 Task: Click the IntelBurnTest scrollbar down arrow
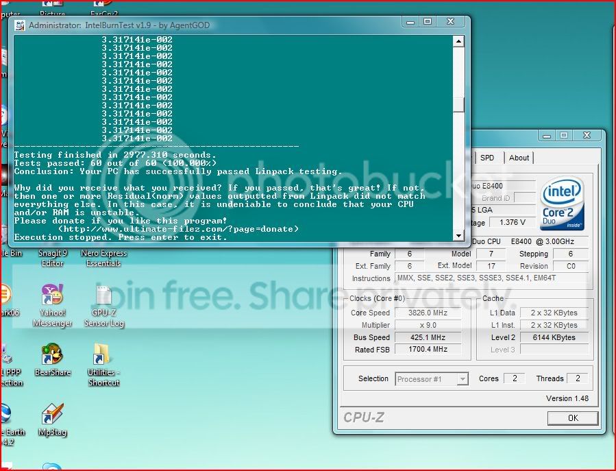[x=458, y=236]
